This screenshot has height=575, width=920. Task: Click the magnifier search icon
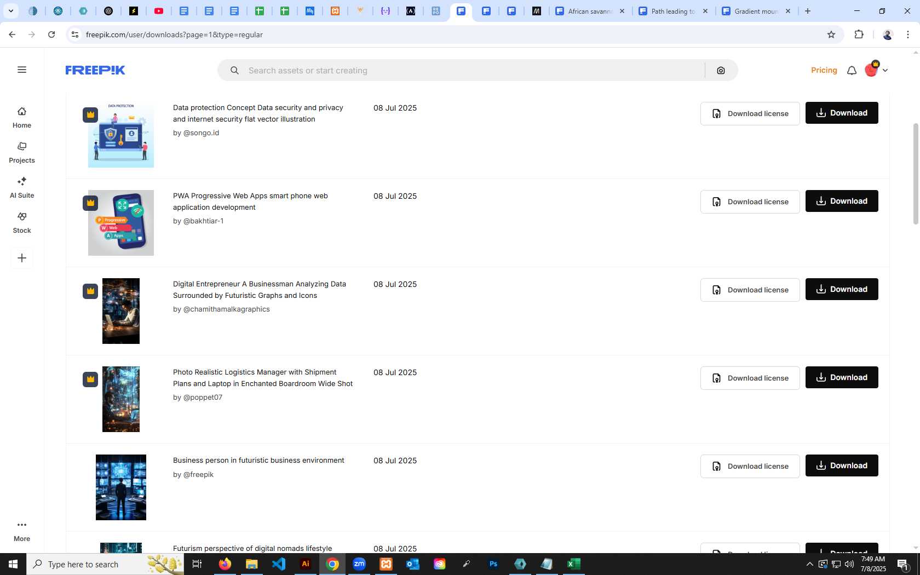(x=234, y=70)
